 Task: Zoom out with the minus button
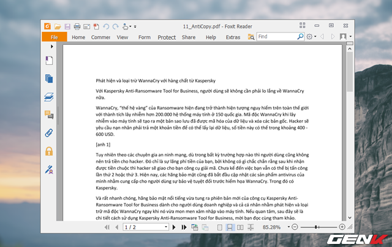click(295, 227)
